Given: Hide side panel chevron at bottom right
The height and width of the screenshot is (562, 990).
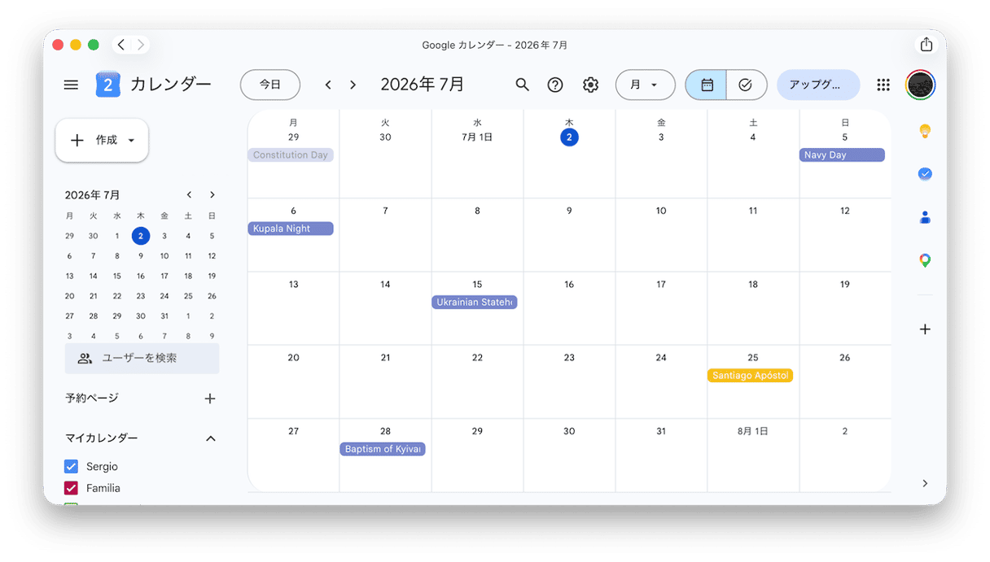Looking at the screenshot, I should (x=925, y=483).
